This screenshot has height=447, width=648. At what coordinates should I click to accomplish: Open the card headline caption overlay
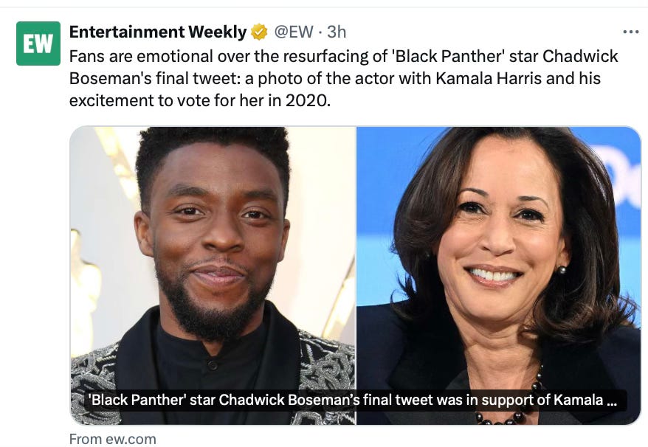354,401
